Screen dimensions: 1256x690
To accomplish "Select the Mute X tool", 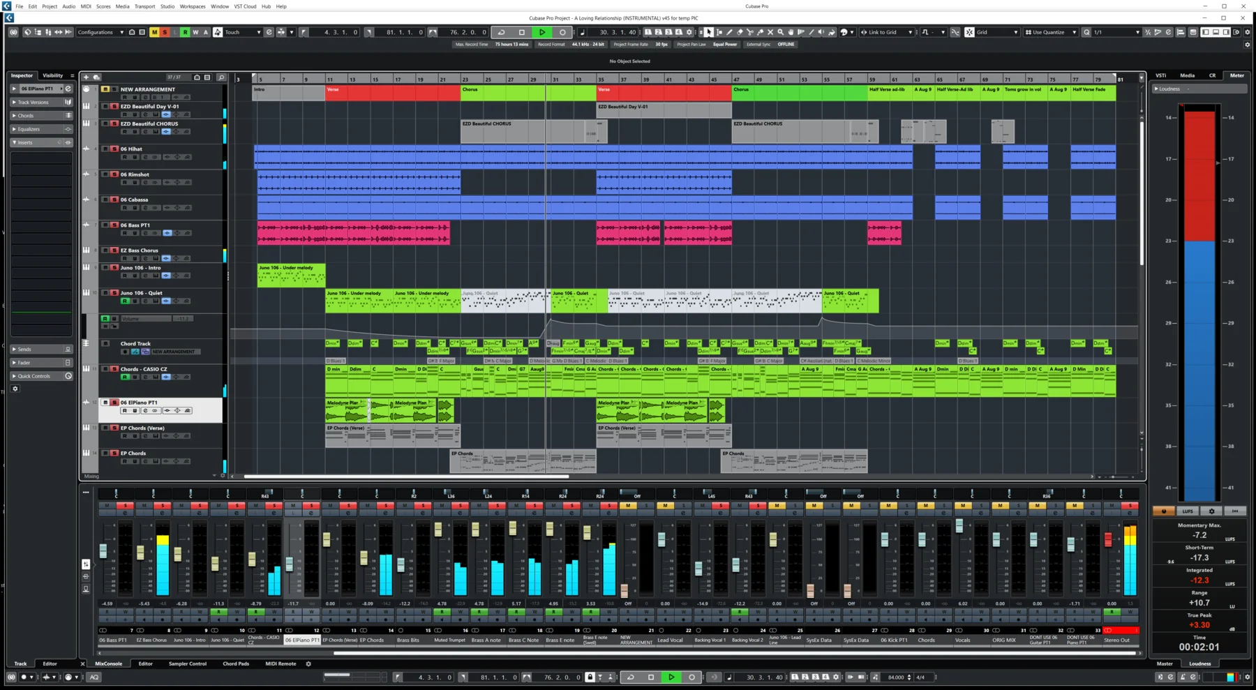I will click(x=770, y=32).
